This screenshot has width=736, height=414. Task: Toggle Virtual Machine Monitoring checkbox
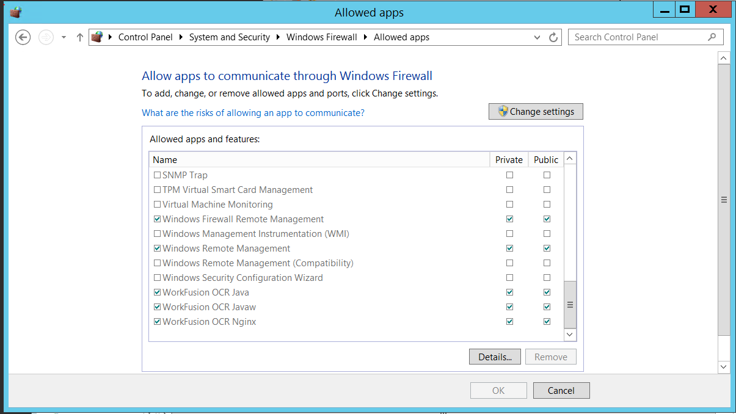click(158, 205)
